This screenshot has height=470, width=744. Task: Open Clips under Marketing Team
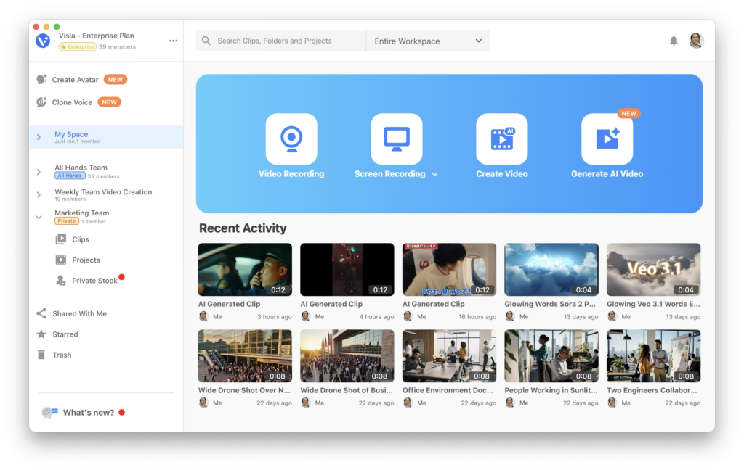(80, 239)
